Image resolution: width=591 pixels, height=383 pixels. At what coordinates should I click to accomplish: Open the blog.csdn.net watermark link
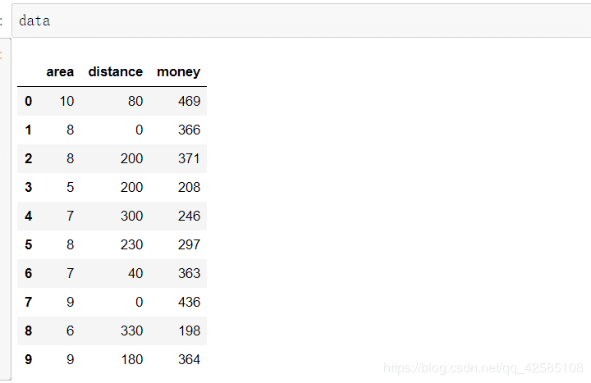483,368
